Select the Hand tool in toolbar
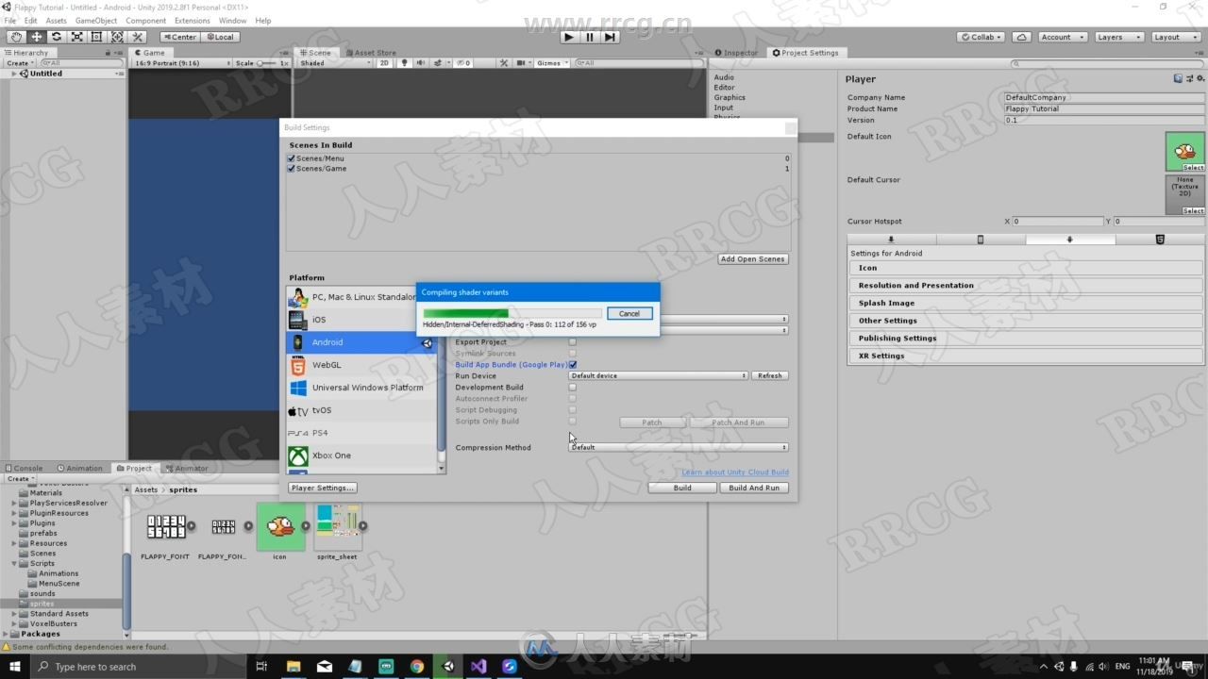 tap(16, 37)
